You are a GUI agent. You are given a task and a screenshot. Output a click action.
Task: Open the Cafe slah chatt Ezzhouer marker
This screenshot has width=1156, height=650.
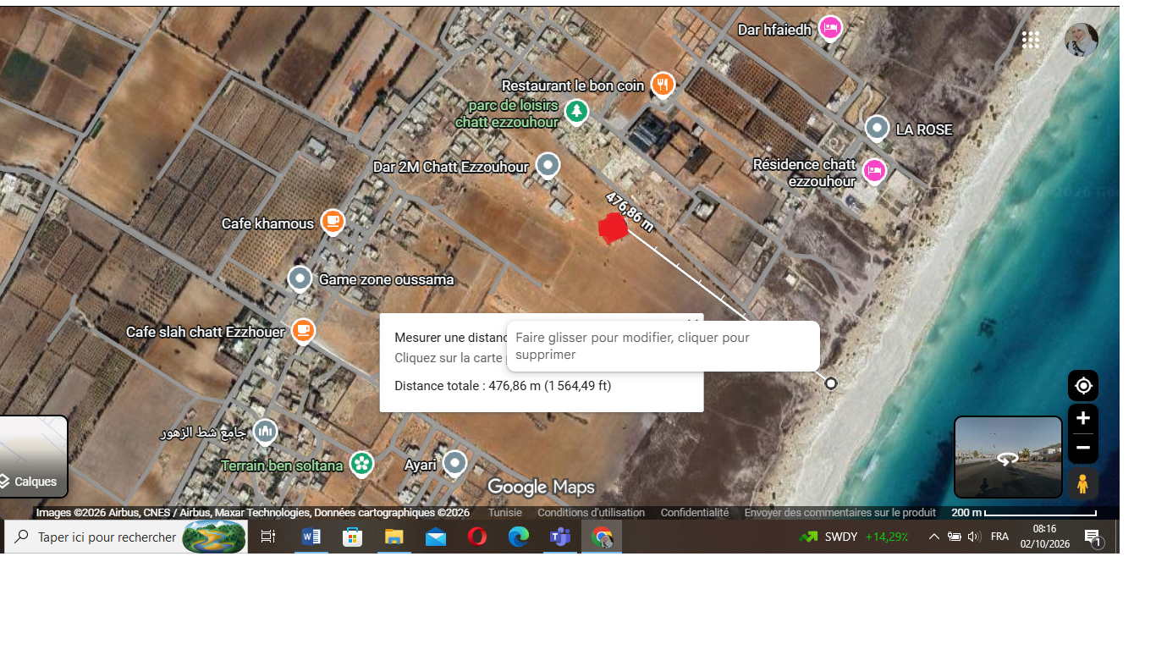point(303,331)
